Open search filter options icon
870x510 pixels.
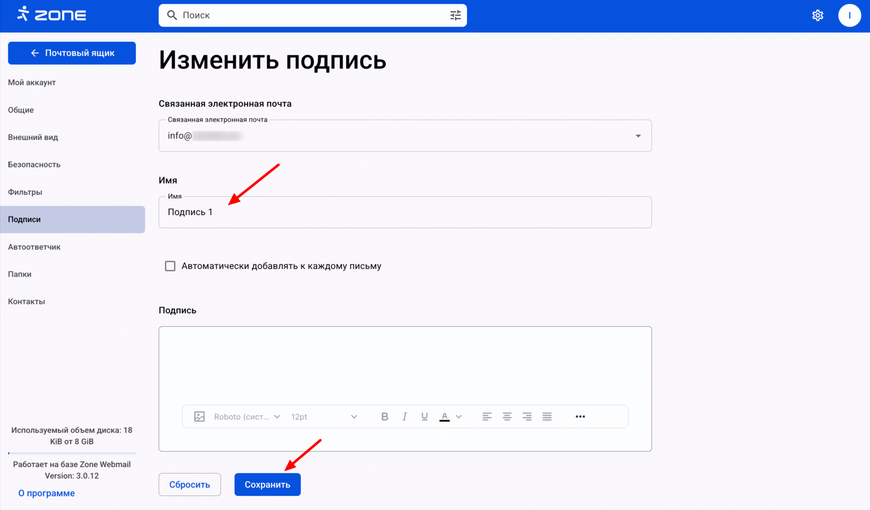(455, 16)
